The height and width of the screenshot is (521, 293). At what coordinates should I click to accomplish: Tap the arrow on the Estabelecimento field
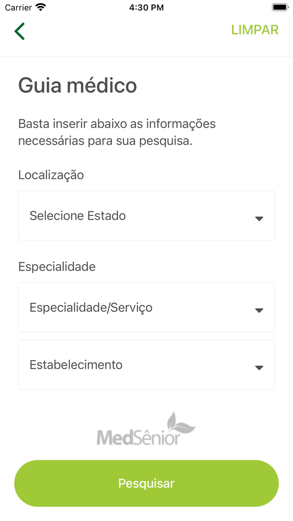pos(260,367)
